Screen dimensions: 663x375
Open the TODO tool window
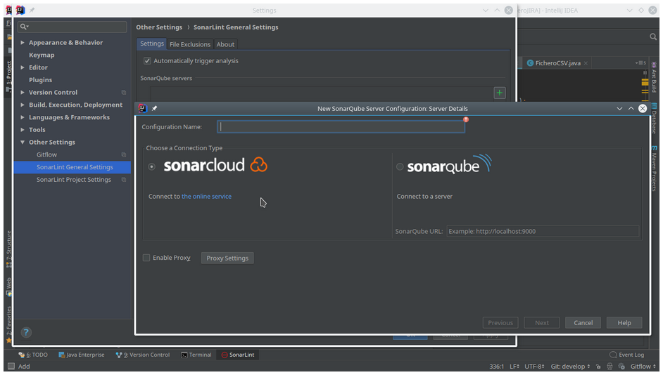click(x=33, y=355)
